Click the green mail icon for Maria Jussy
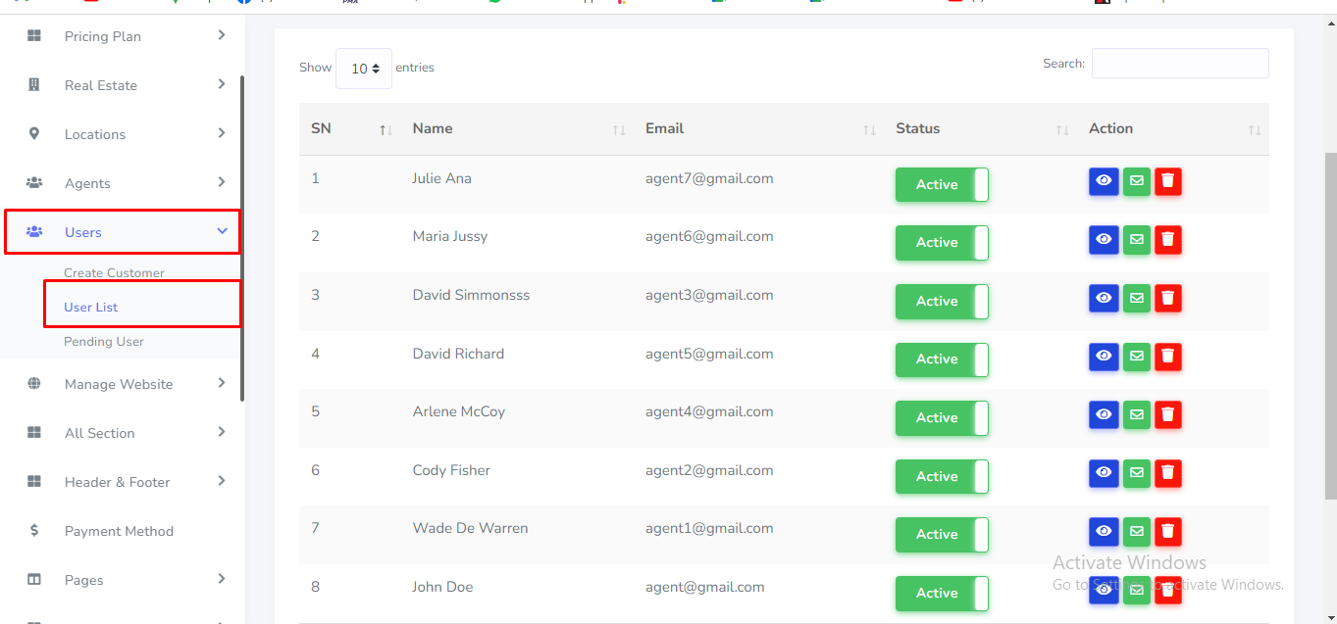Viewport: 1337px width, 624px height. click(x=1136, y=240)
